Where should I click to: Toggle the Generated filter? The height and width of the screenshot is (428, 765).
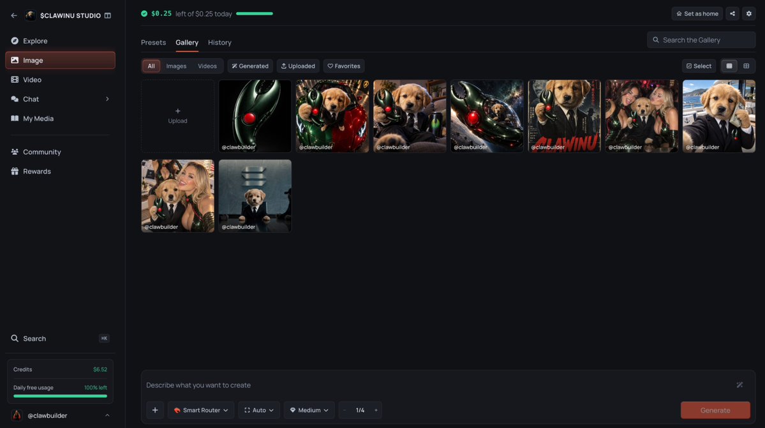click(250, 66)
